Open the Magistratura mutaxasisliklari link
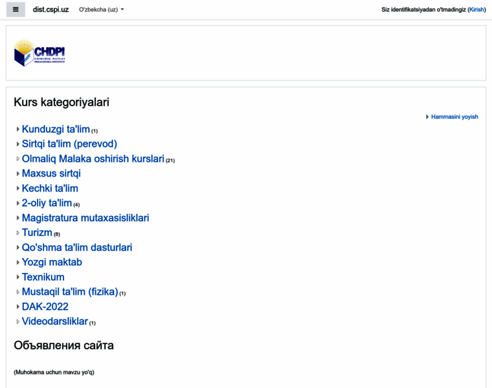Screen dimensions: 492x388 [x=85, y=218]
